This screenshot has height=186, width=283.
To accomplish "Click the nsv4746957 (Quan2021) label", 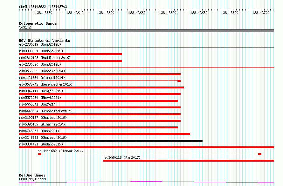I will click(39, 131).
